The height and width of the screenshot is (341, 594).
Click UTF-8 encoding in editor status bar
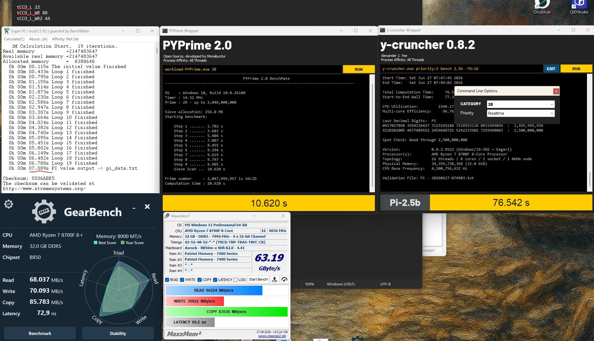(x=385, y=284)
